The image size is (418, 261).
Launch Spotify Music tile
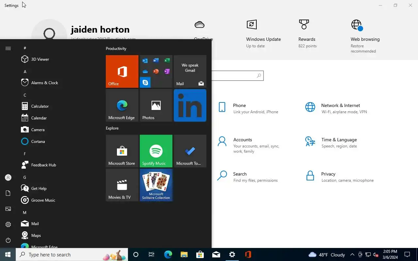[156, 151]
